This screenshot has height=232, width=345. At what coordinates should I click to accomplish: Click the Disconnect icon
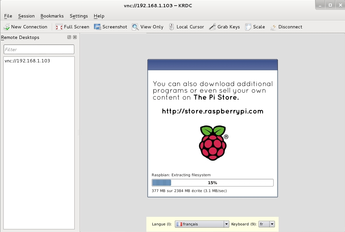coord(273,27)
